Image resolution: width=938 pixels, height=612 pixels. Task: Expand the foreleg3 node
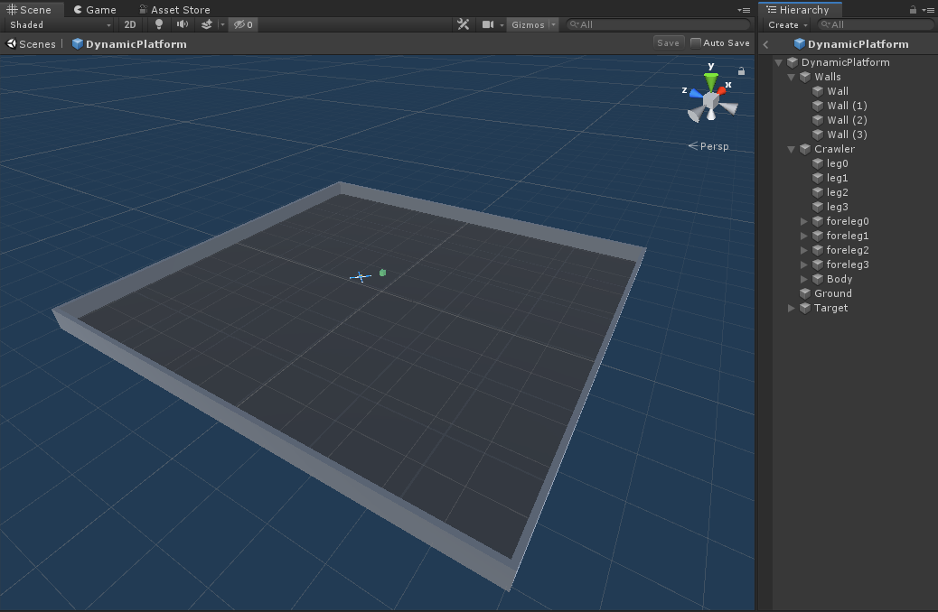804,264
